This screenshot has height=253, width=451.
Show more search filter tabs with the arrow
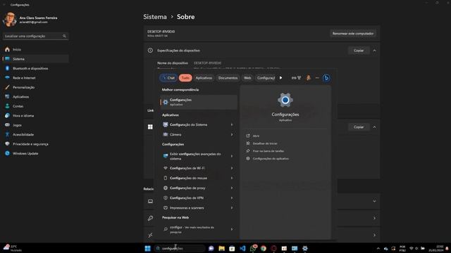(x=280, y=78)
